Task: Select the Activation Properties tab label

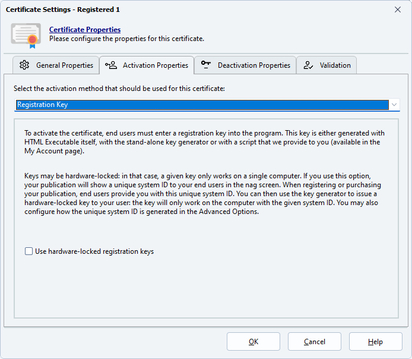Action: point(155,65)
